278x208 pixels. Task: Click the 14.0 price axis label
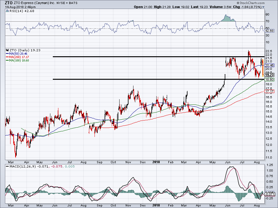(x=269, y=122)
